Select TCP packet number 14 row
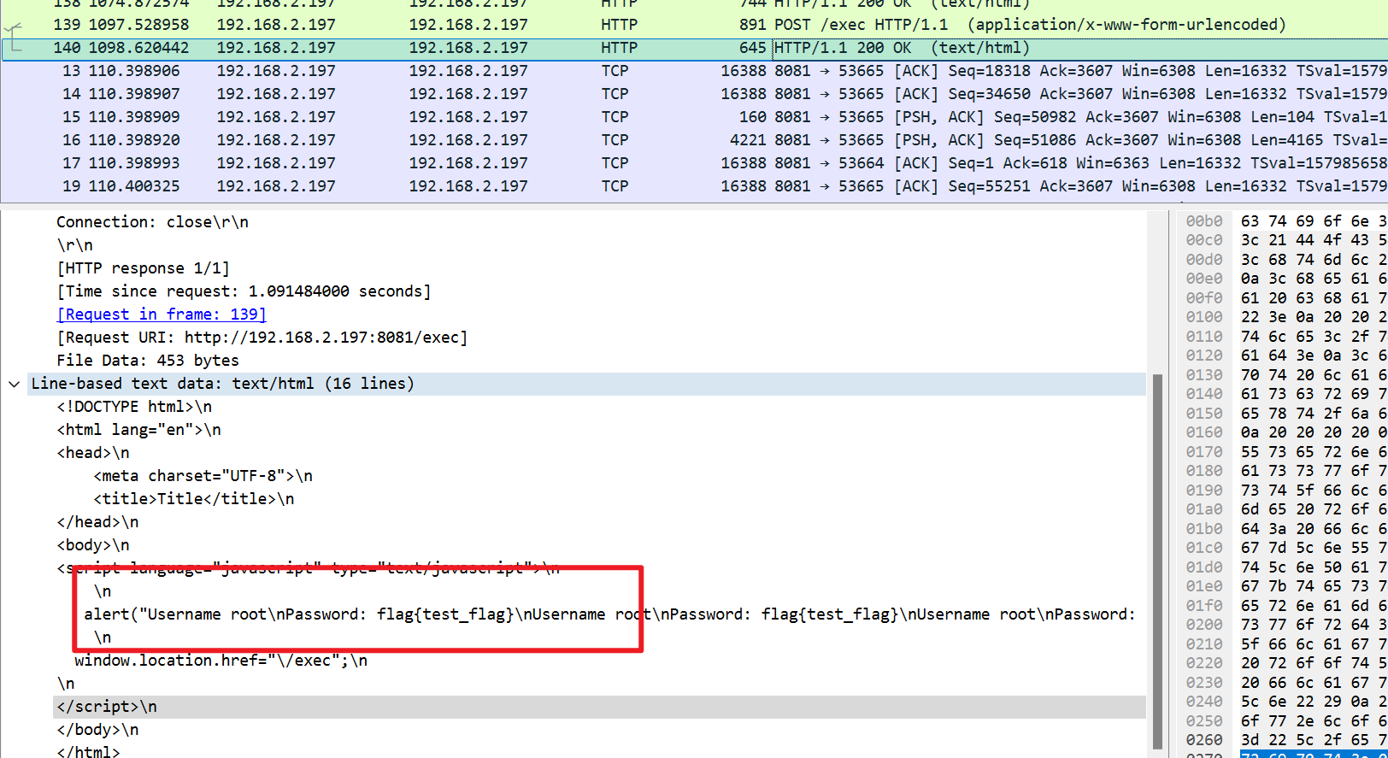 point(694,94)
